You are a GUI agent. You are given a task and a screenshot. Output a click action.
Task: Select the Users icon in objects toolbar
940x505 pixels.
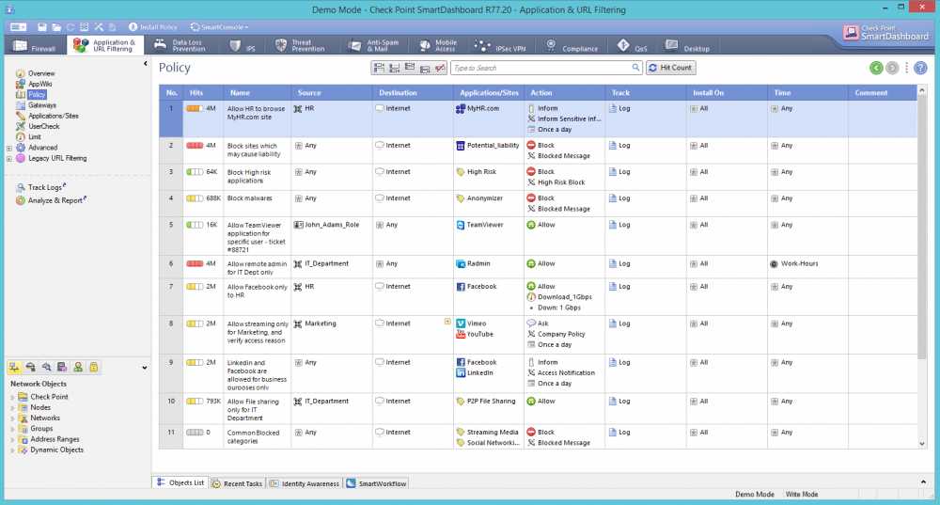pos(78,367)
